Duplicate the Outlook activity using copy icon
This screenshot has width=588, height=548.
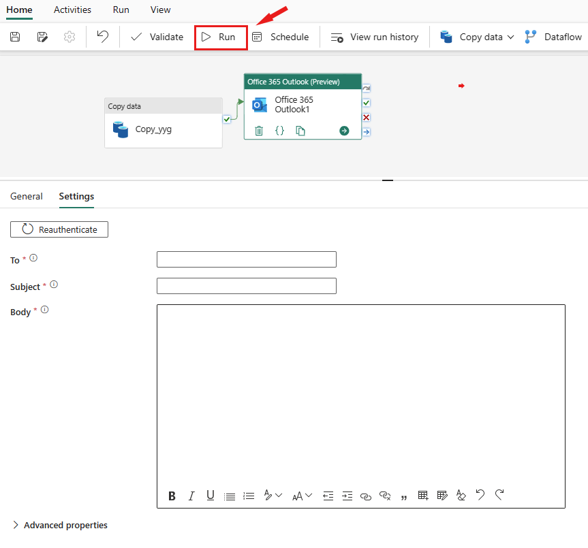pyautogui.click(x=300, y=131)
